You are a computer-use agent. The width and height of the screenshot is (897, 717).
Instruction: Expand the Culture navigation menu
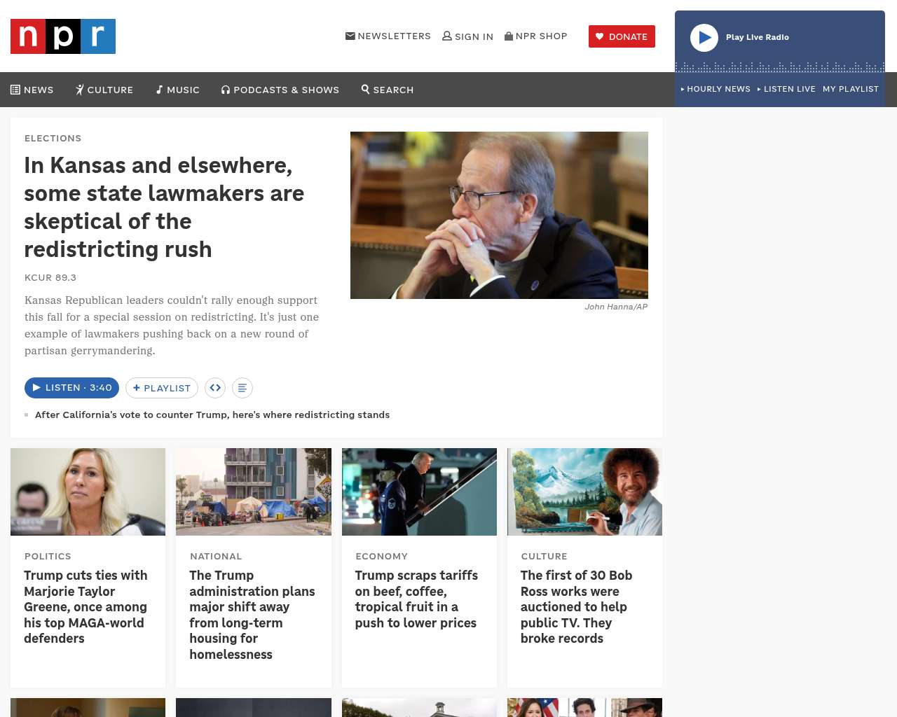104,90
